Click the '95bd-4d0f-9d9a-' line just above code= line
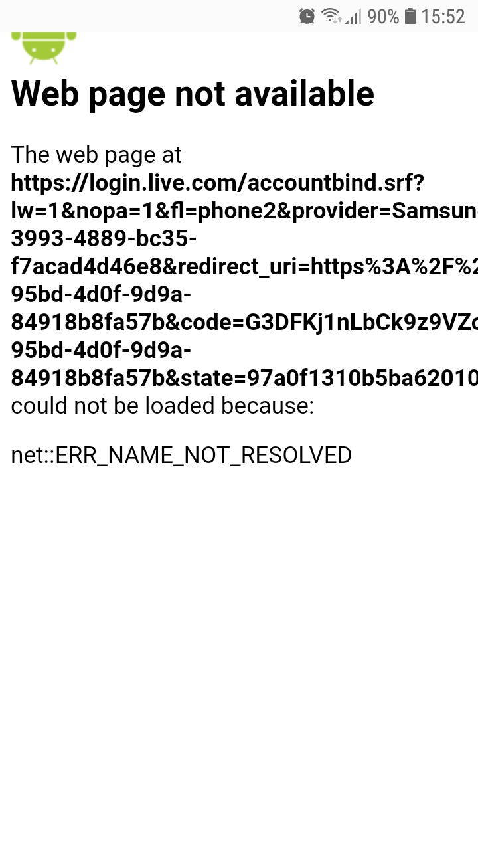The image size is (478, 850). click(x=102, y=294)
